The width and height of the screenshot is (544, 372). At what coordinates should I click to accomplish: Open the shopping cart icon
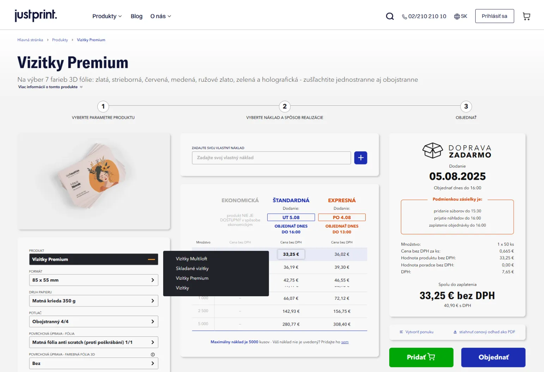(526, 16)
